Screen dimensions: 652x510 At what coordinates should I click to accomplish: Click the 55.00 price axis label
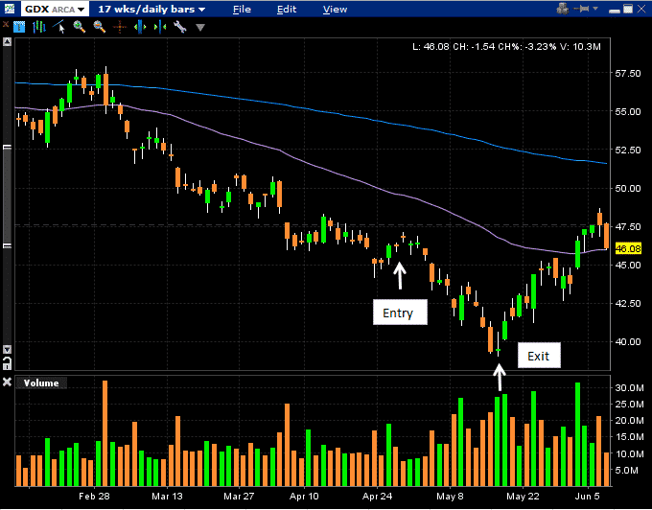point(627,111)
